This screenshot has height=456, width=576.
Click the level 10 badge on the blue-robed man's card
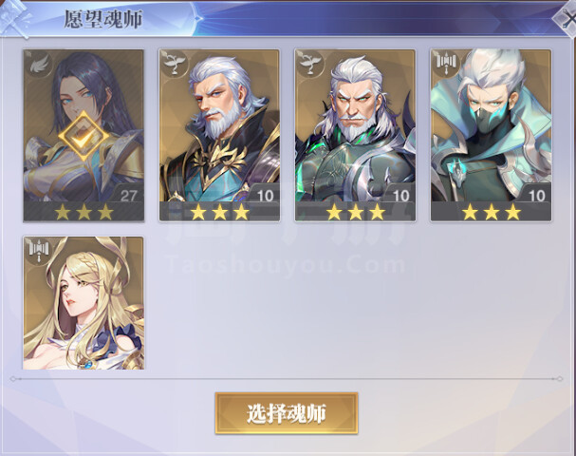tap(265, 195)
